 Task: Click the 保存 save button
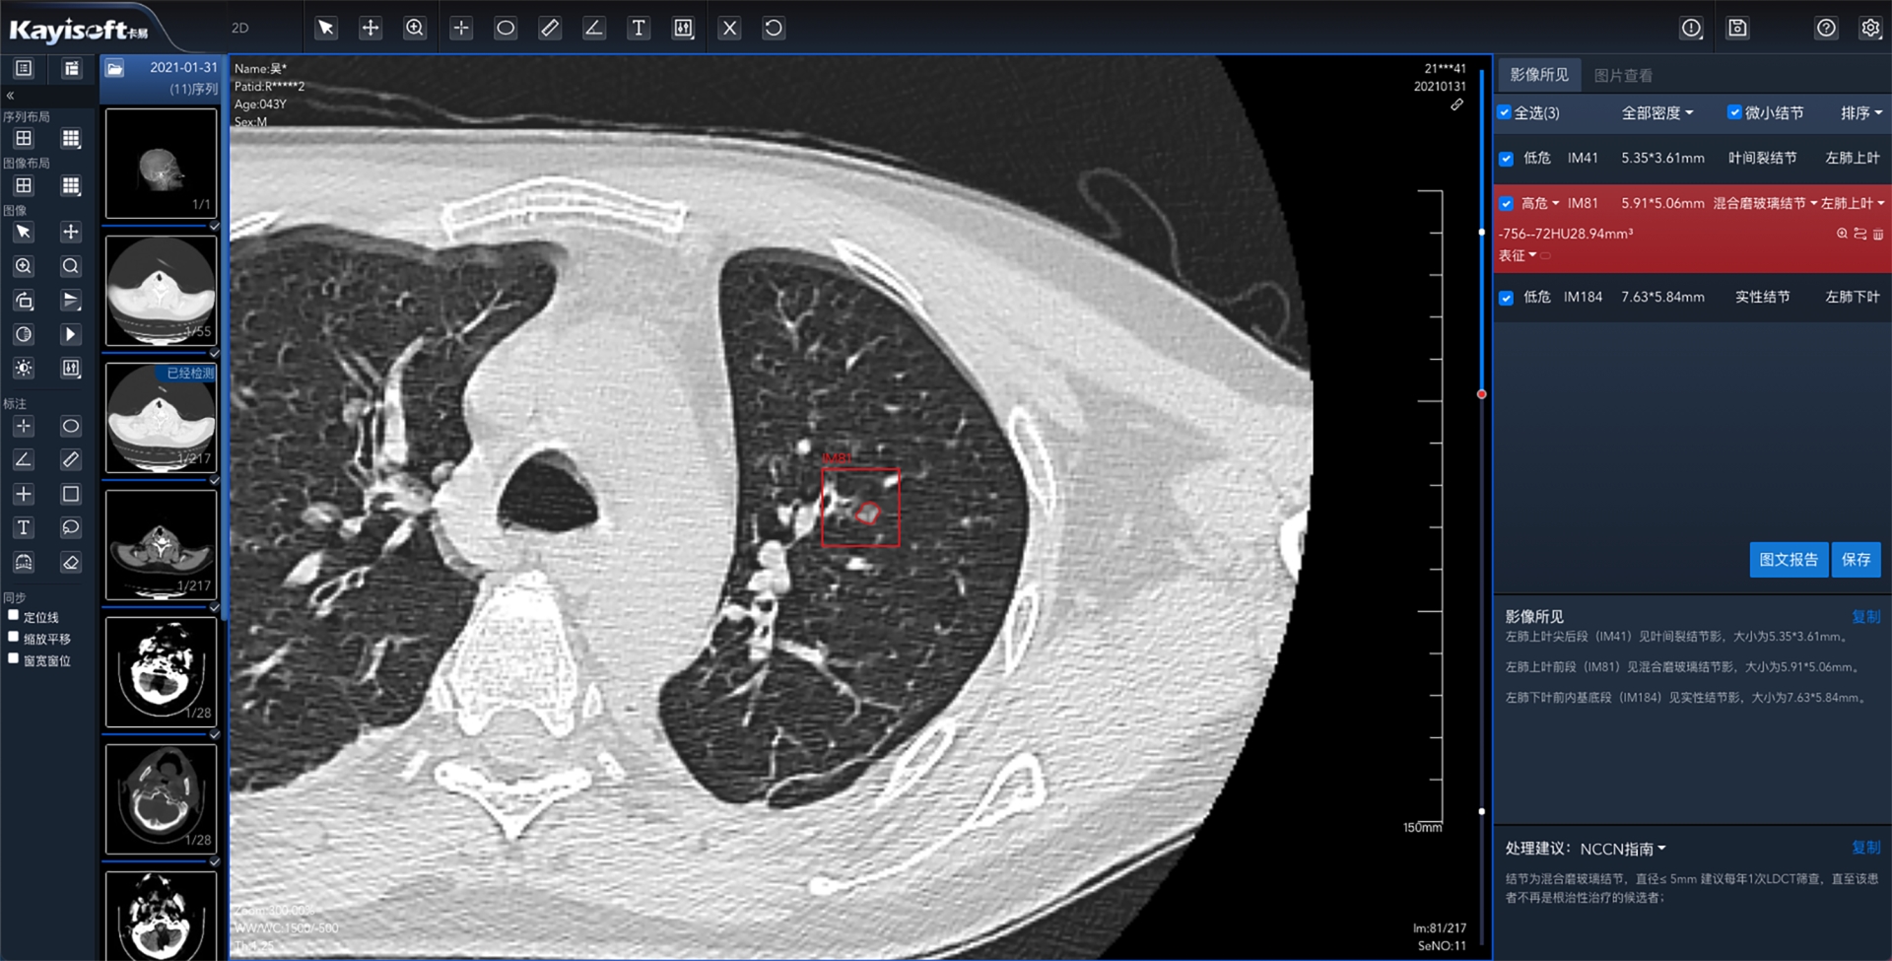pos(1856,560)
